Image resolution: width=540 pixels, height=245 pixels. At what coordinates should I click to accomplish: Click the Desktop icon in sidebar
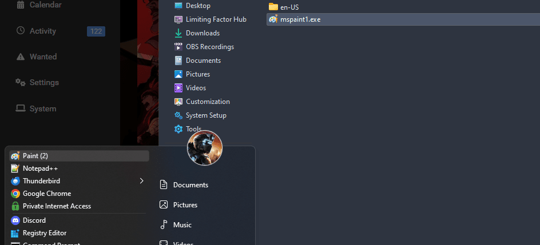point(178,6)
